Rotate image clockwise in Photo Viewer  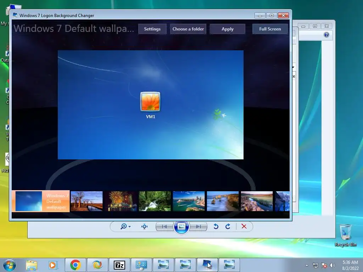228,226
